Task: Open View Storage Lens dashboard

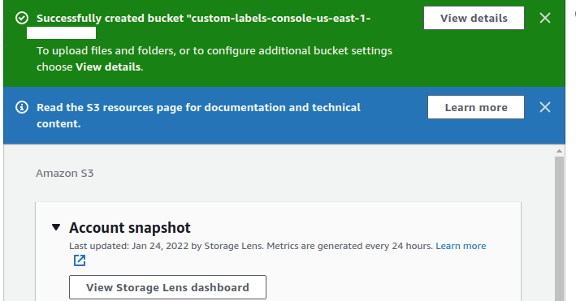Action: (167, 287)
